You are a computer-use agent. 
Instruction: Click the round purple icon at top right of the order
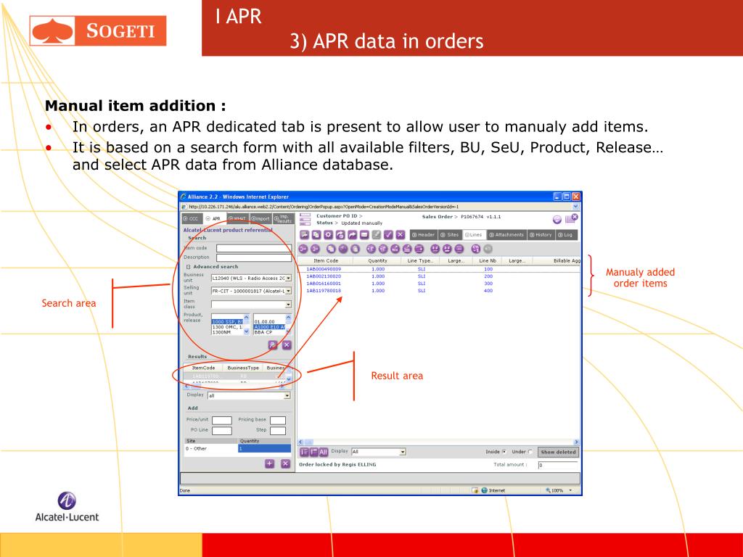pos(557,219)
